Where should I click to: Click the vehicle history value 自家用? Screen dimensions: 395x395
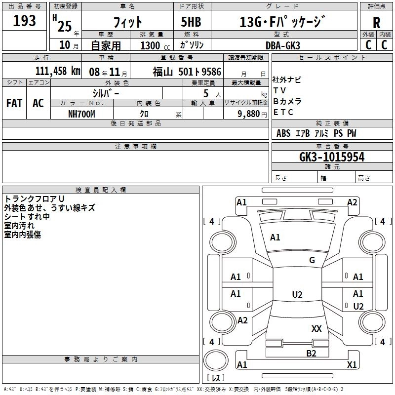click(x=106, y=45)
